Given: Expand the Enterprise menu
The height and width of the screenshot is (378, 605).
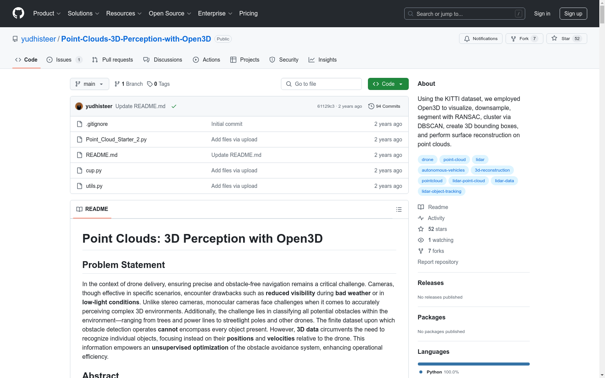Looking at the screenshot, I should 215,14.
